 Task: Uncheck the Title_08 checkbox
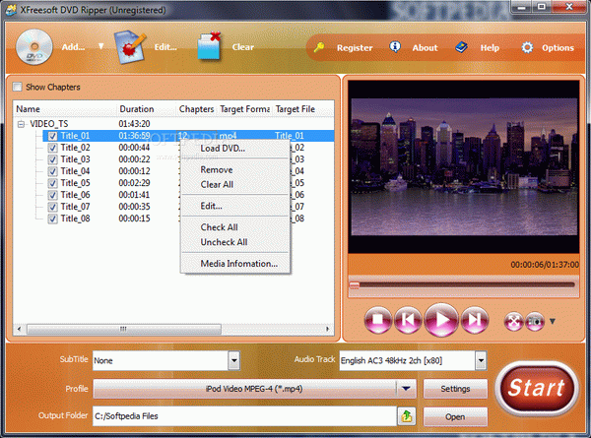[53, 219]
